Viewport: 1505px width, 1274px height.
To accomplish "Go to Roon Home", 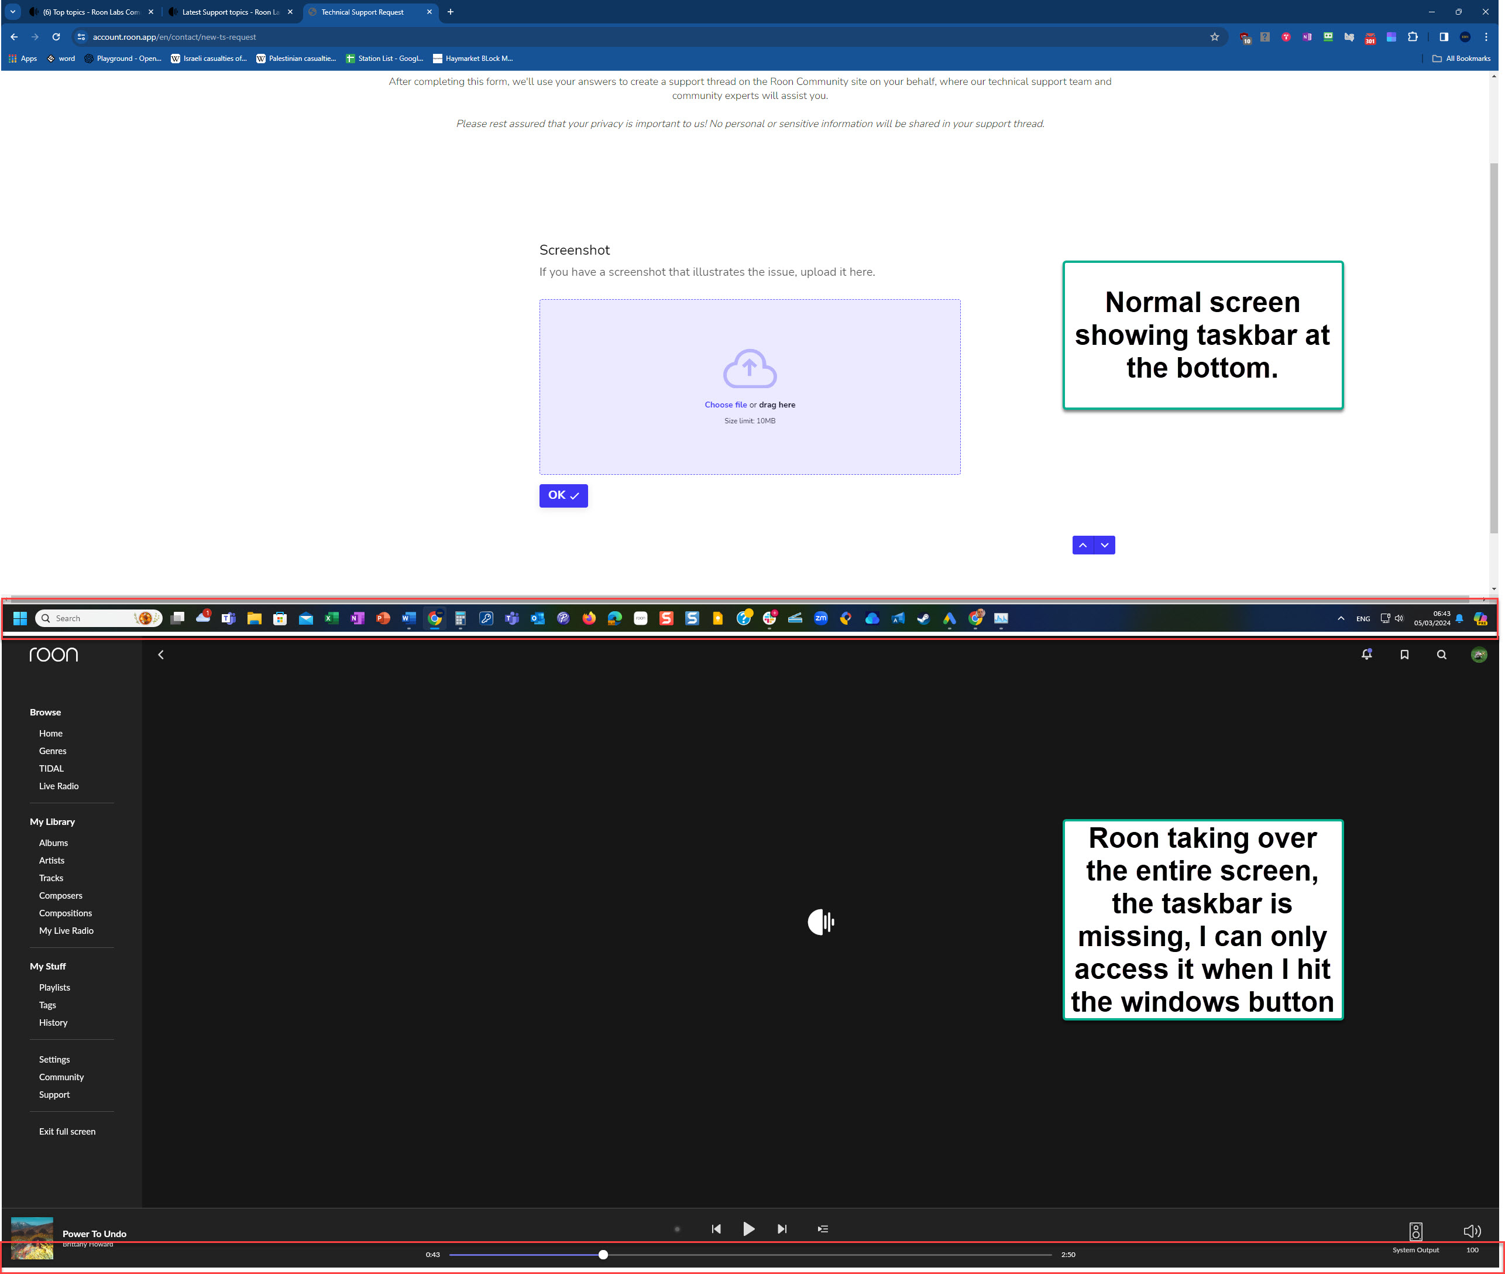I will (x=50, y=733).
